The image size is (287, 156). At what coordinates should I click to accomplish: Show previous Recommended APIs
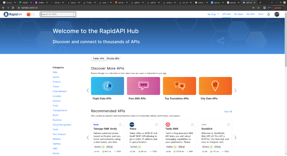[88, 138]
